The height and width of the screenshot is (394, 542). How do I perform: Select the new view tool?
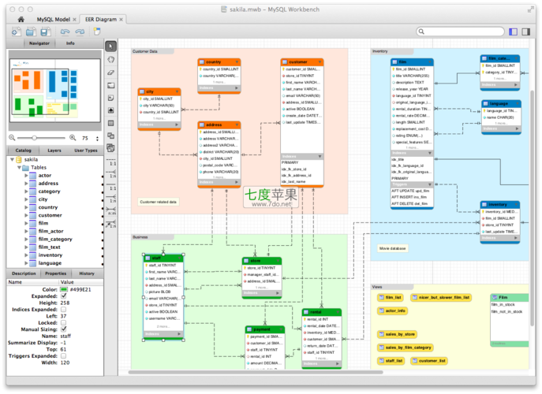tap(110, 136)
